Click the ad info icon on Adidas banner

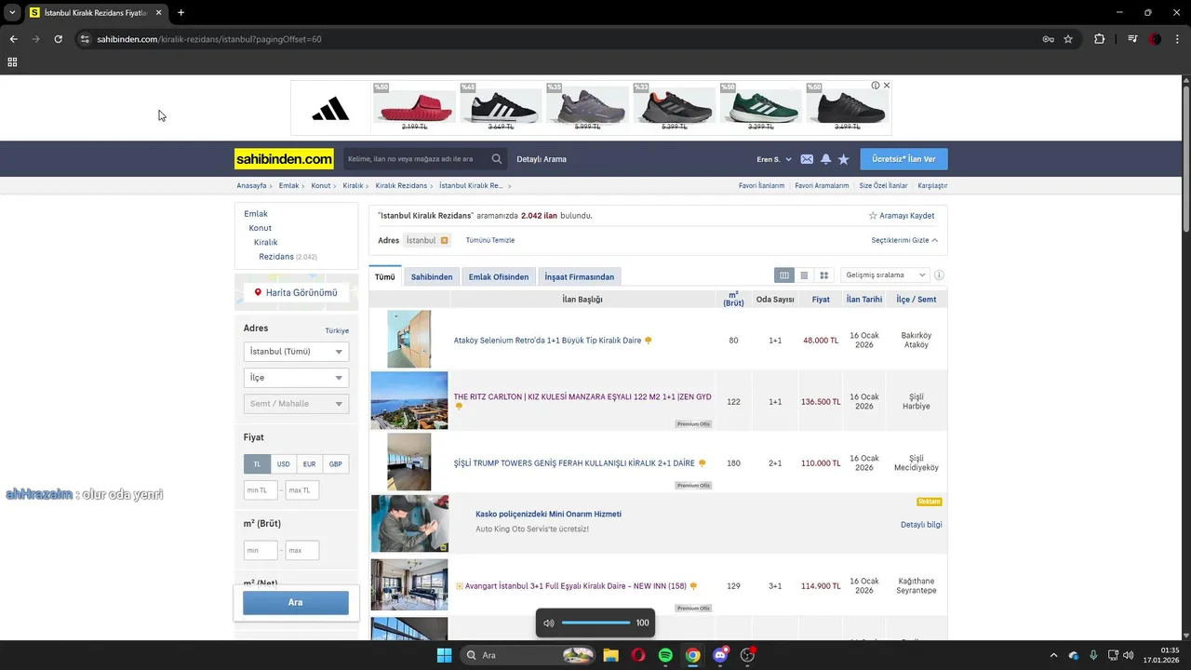point(876,86)
